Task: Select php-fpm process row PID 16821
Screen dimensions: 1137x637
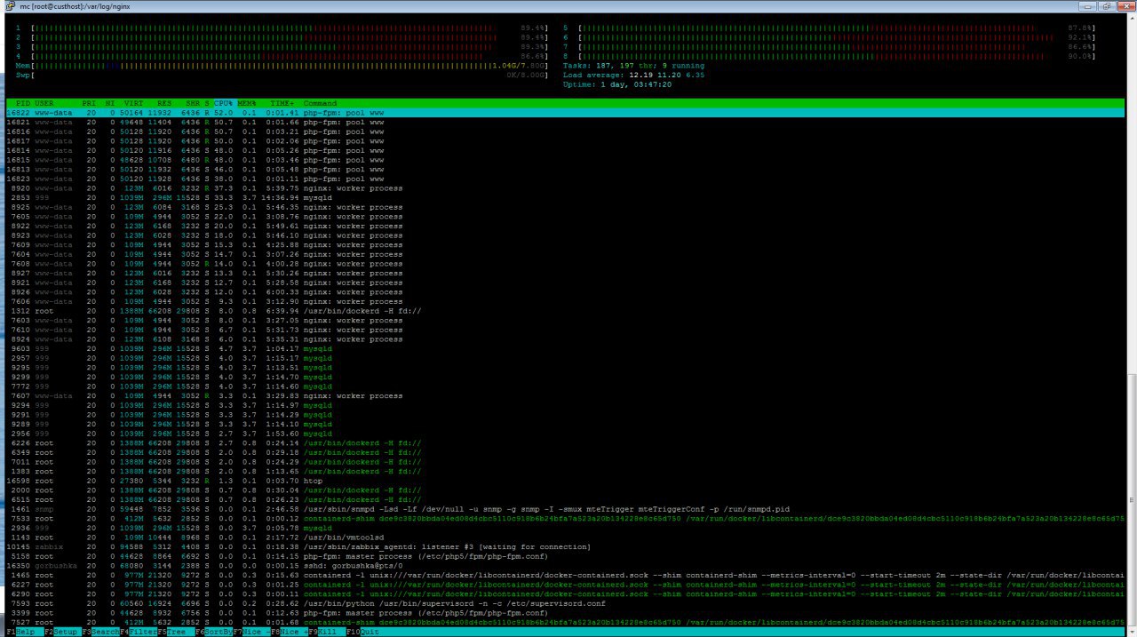Action: pos(565,122)
